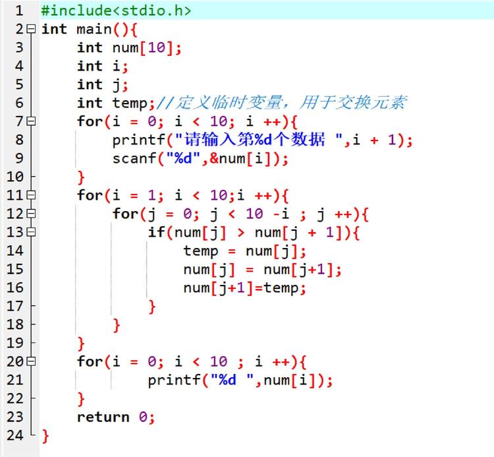Collapse the outer sorting loop on line 11
The height and width of the screenshot is (457, 494).
click(31, 195)
